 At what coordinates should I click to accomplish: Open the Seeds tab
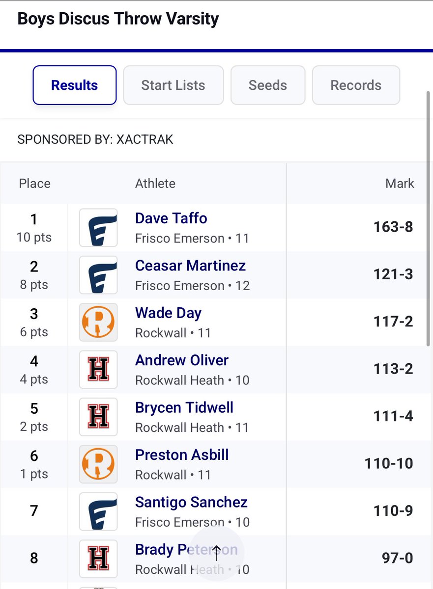pos(268,85)
